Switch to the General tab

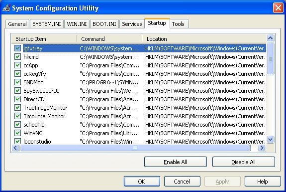tap(17, 24)
